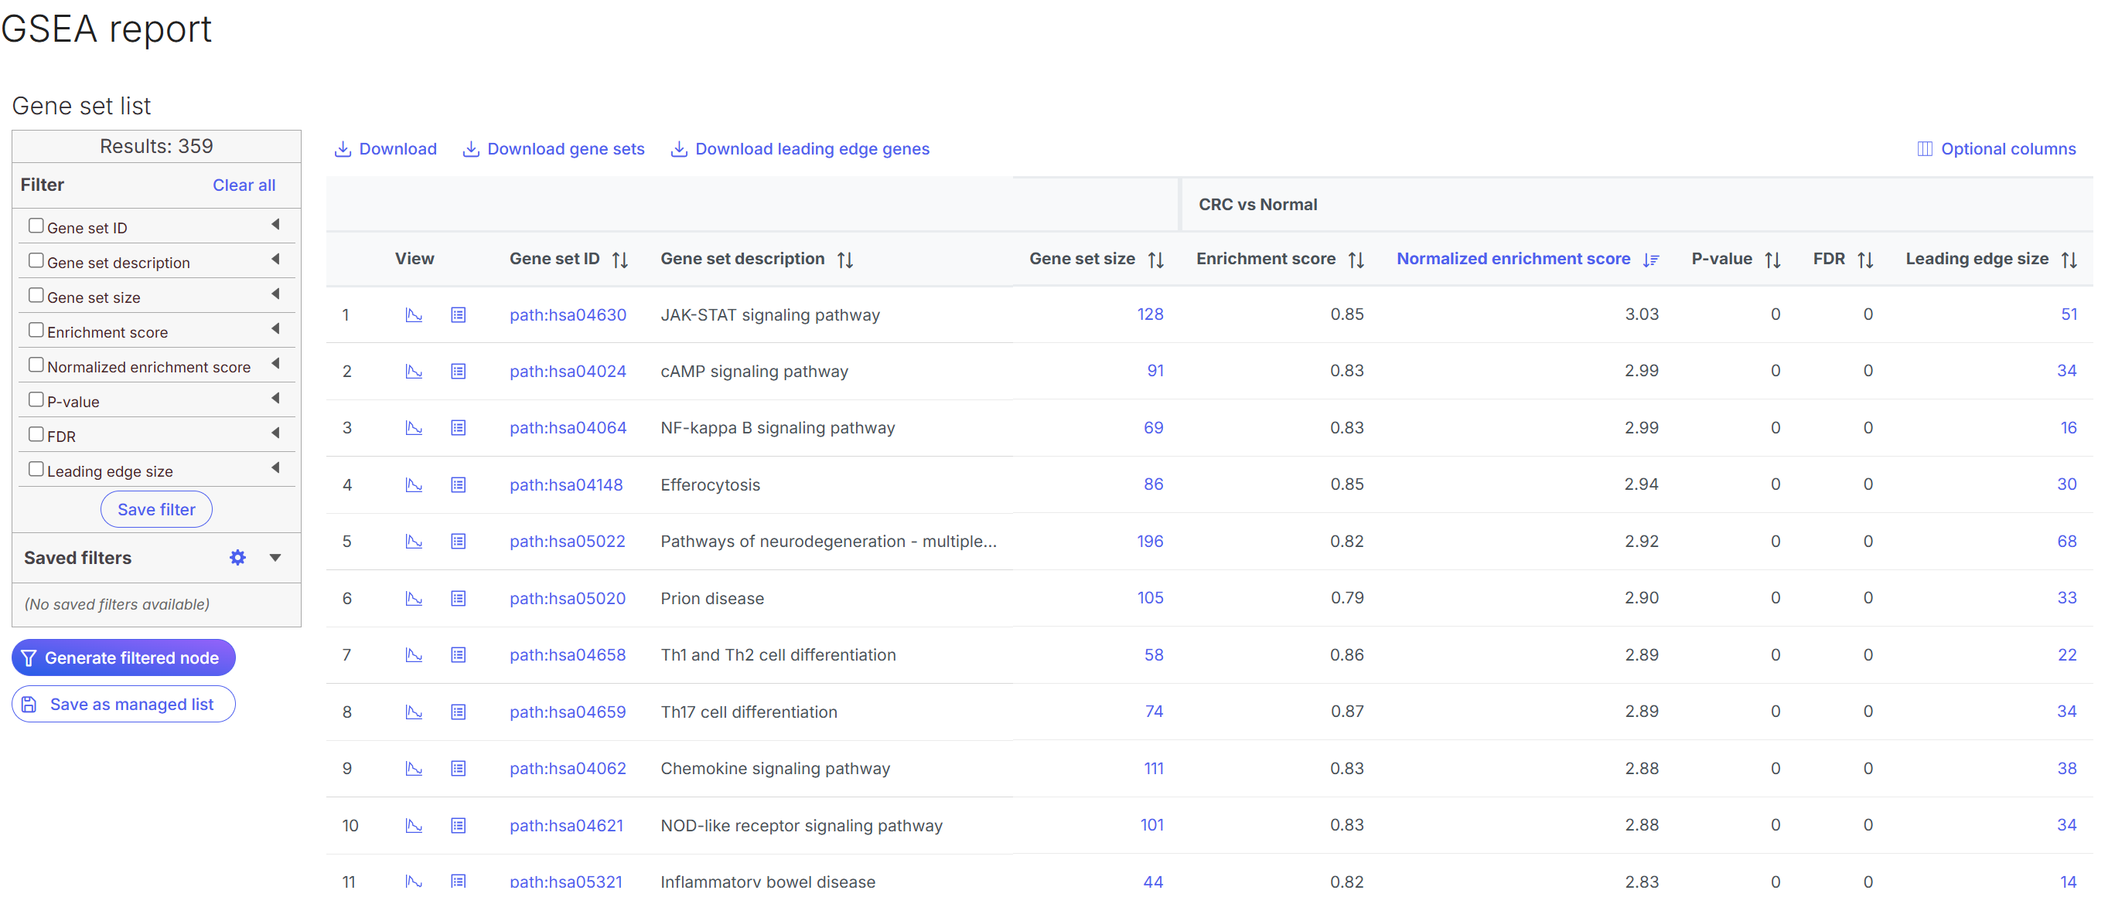This screenshot has width=2115, height=914.
Task: Open path:hsa04621 gene set link
Action: coord(567,825)
